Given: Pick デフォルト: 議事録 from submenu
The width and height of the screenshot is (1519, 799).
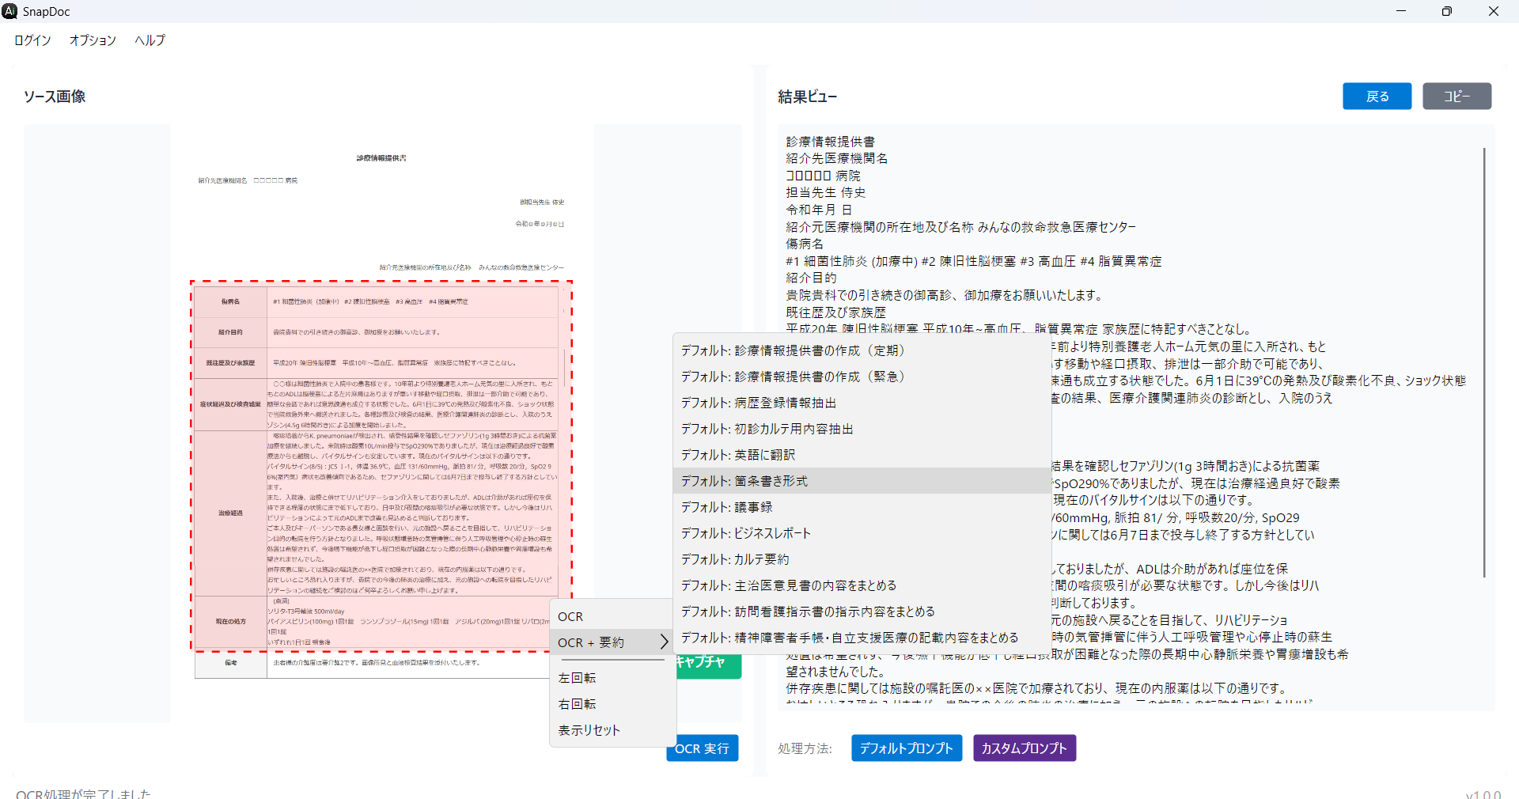Looking at the screenshot, I should tap(726, 507).
